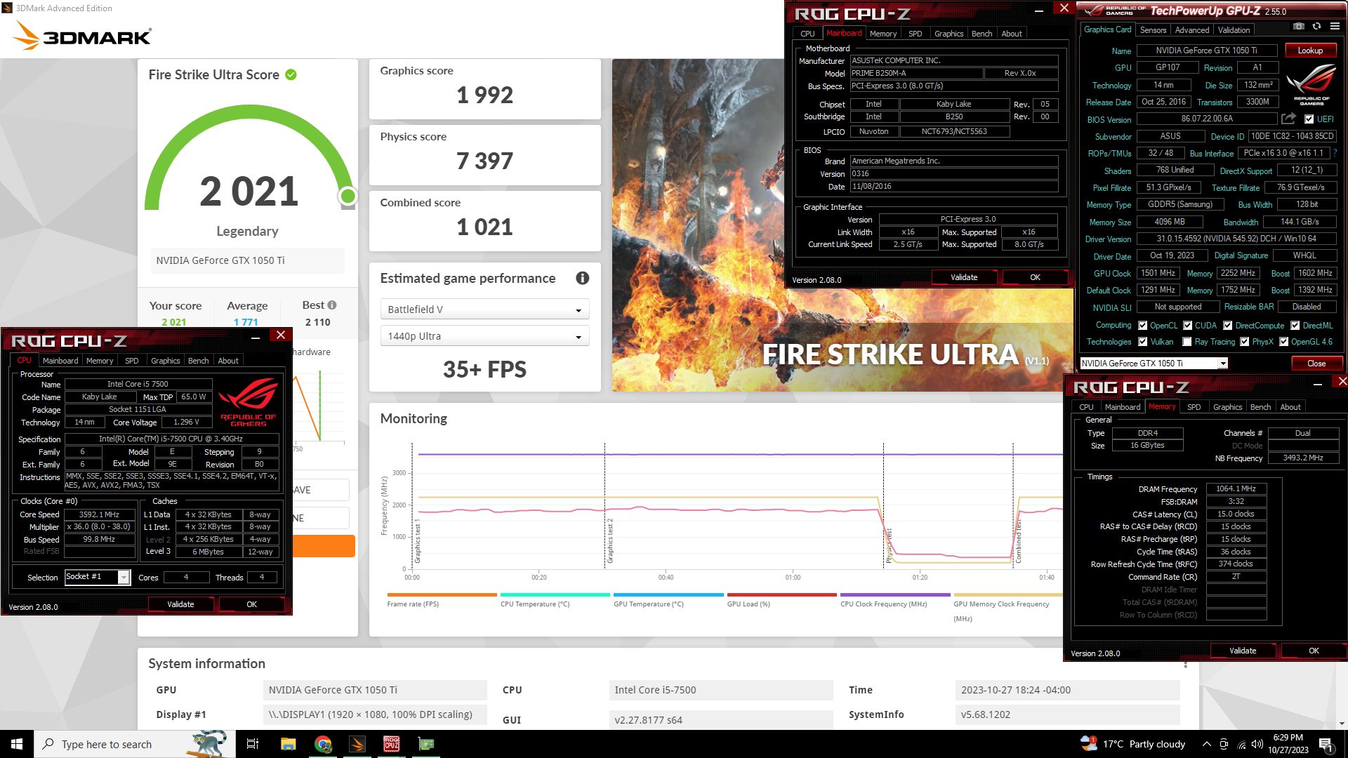Toggle the DirectCompute checkbox

pos(1228,326)
